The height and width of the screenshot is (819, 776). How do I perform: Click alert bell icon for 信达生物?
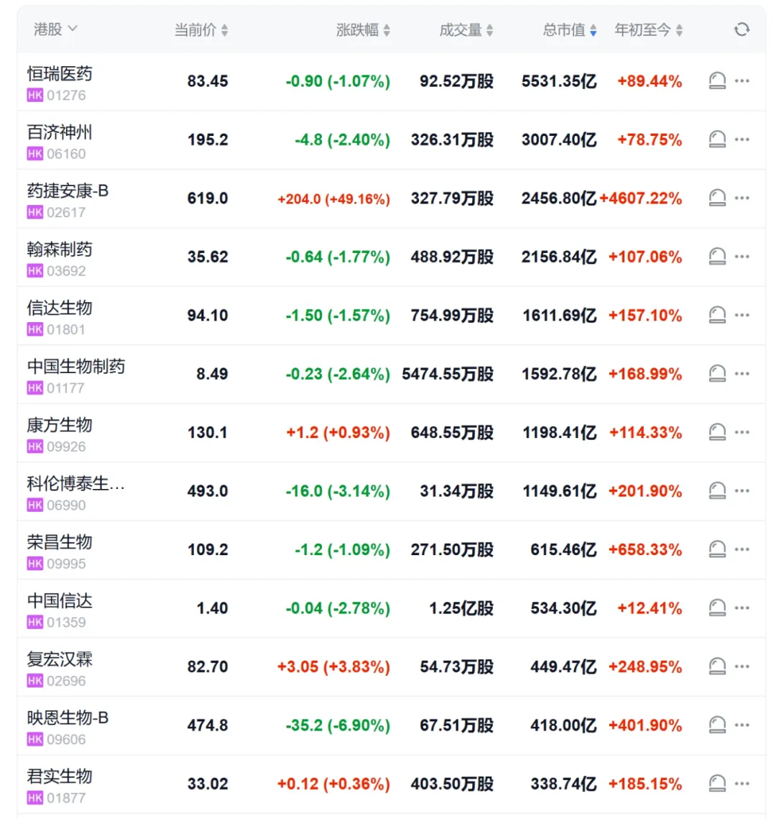tap(717, 315)
